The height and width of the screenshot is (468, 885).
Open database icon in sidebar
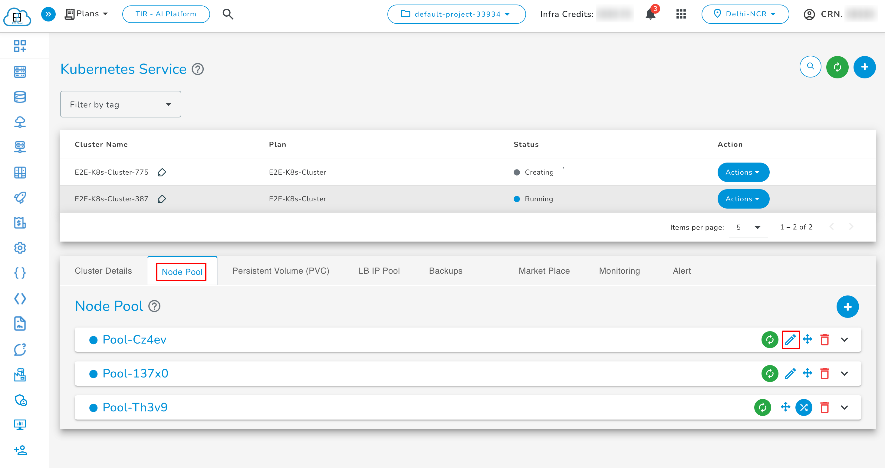20,97
